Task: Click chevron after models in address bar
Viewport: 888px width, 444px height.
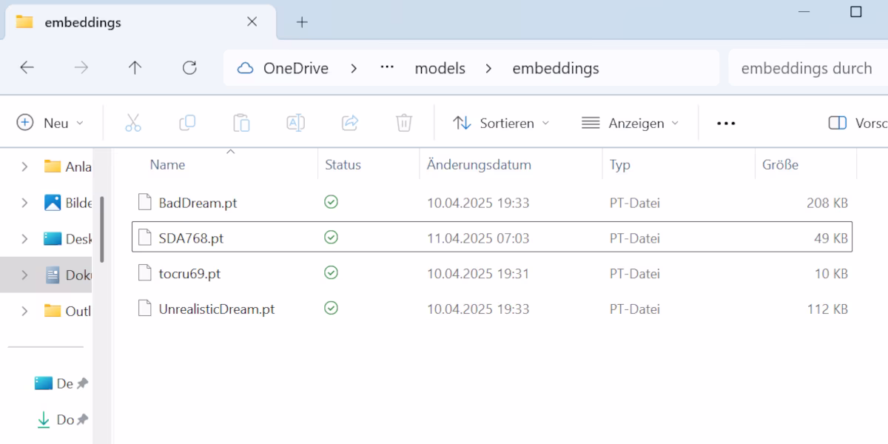Action: point(488,68)
